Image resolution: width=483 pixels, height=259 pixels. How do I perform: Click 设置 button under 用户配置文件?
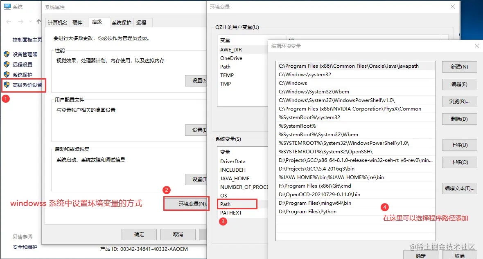(x=196, y=130)
